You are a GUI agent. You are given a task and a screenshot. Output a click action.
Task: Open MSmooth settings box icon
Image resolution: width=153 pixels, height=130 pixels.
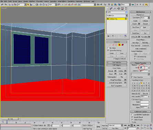pyautogui.click(x=139, y=37)
